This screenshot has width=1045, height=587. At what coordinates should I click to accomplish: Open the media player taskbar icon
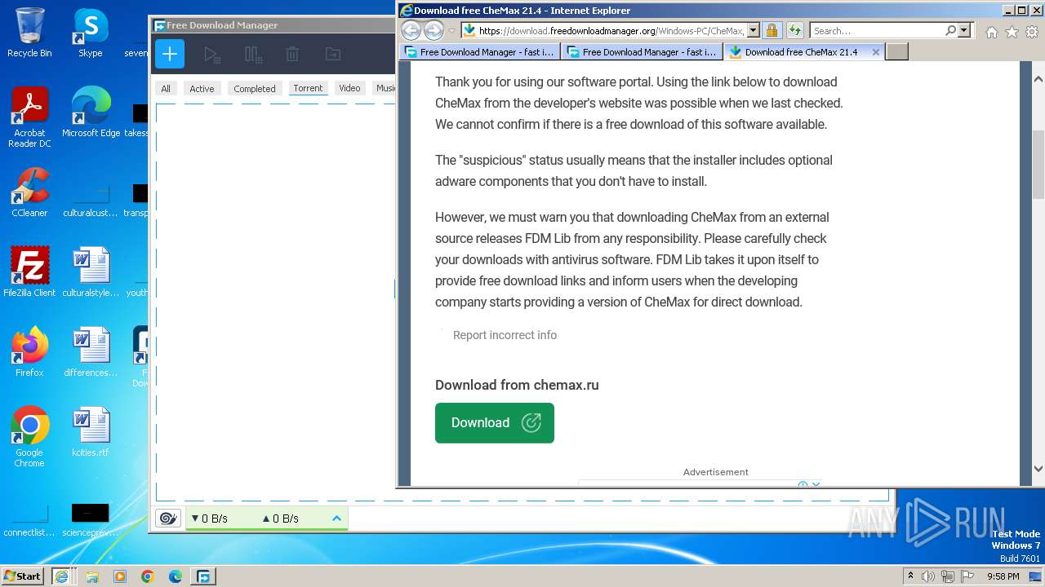(x=120, y=576)
